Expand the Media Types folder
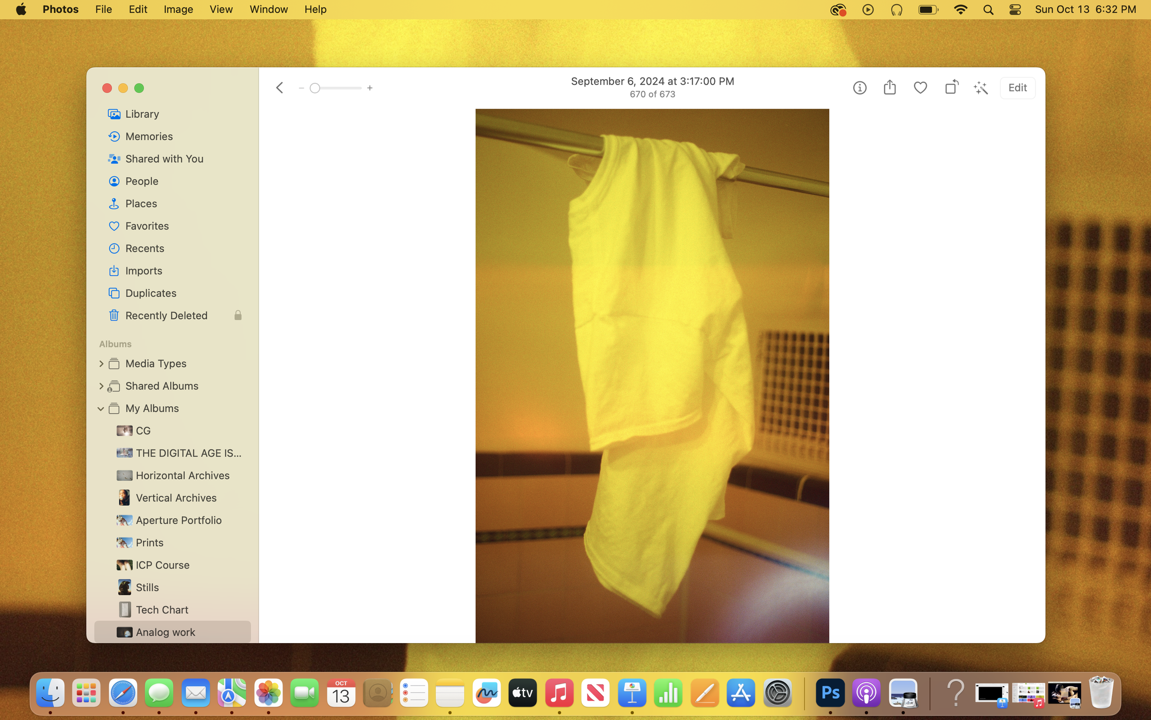This screenshot has height=720, width=1151. pos(101,364)
